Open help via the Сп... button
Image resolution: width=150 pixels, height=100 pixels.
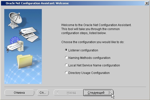(x=43, y=93)
